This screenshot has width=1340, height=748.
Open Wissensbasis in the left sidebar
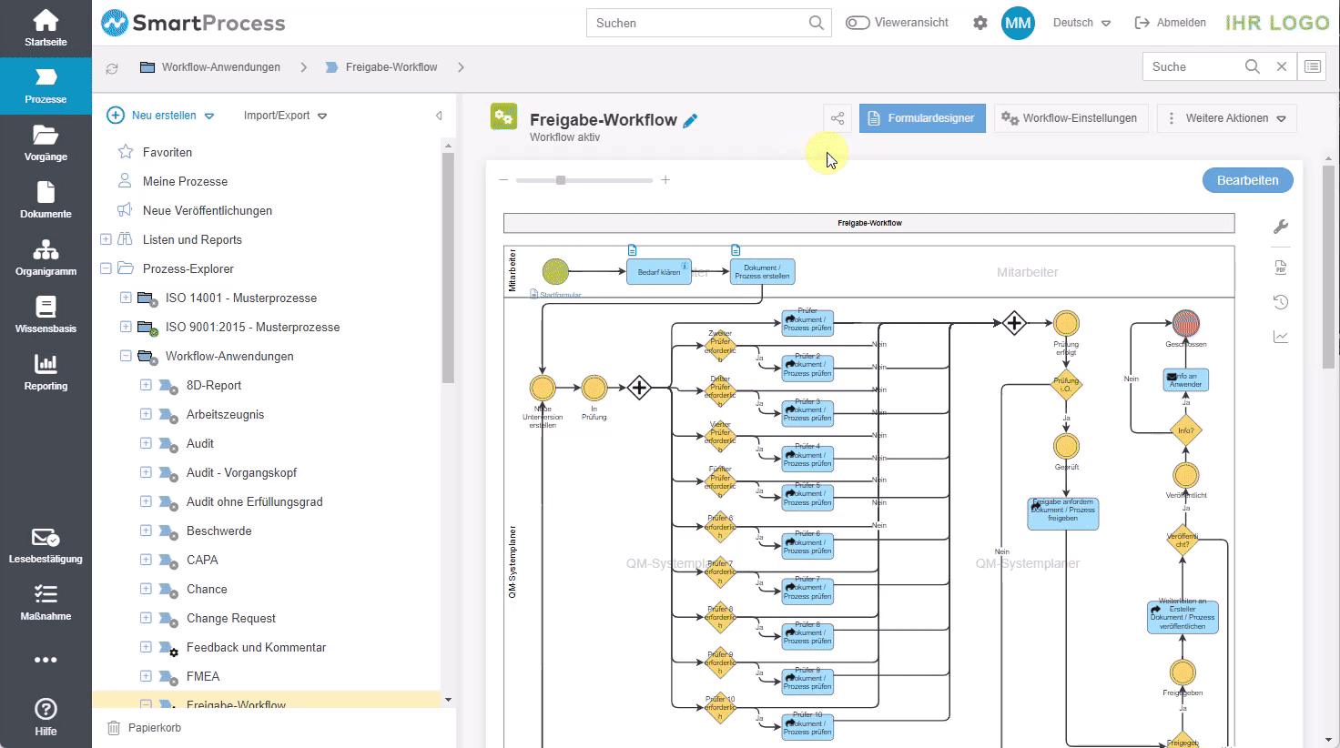[46, 315]
